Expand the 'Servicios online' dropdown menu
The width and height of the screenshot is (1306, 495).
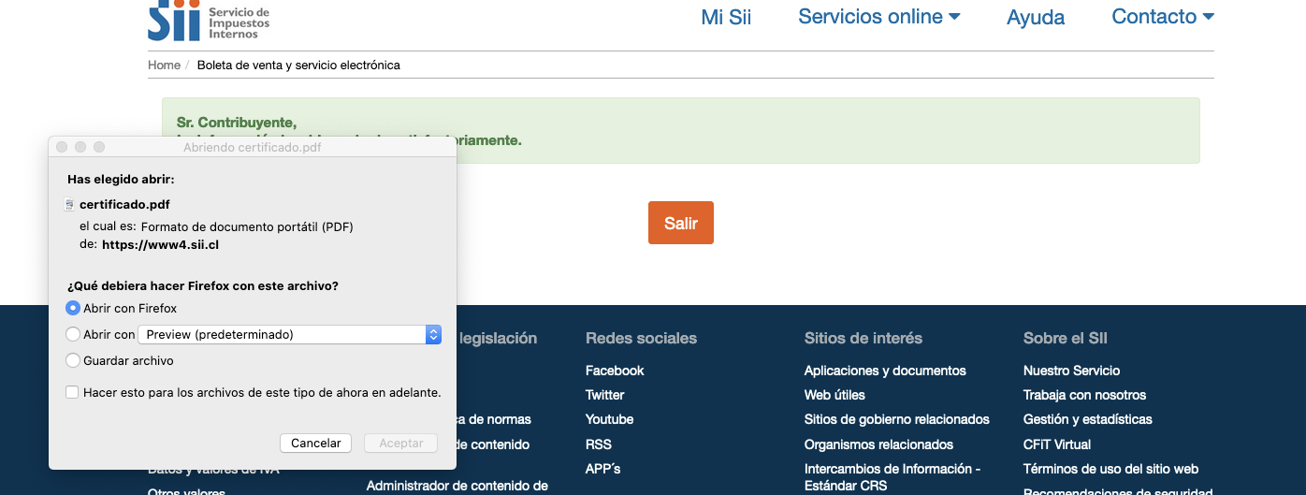coord(879,17)
